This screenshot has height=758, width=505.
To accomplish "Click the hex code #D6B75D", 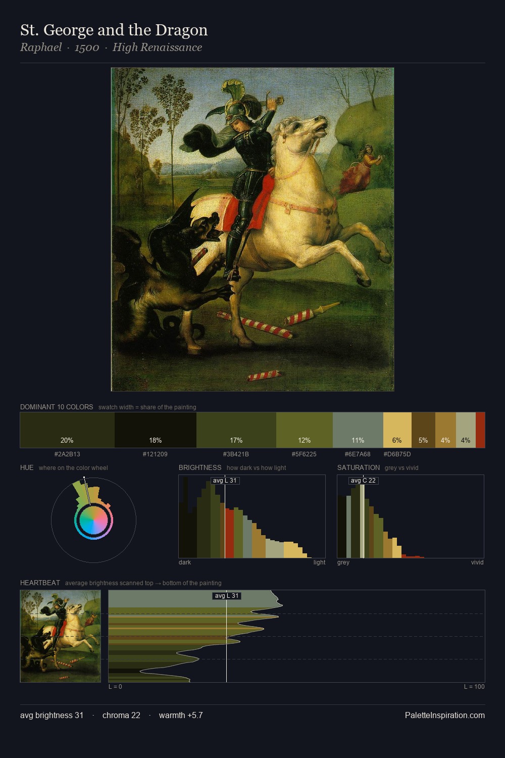I will click(x=397, y=454).
